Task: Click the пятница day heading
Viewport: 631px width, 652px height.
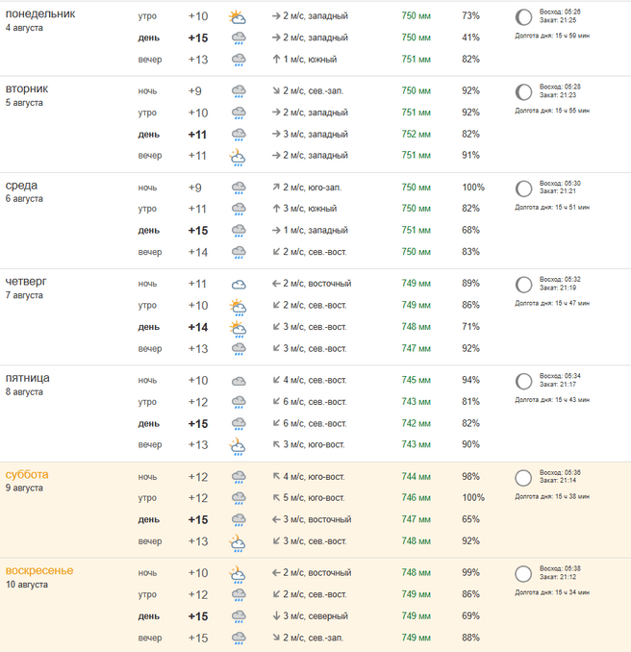Action: [28, 378]
